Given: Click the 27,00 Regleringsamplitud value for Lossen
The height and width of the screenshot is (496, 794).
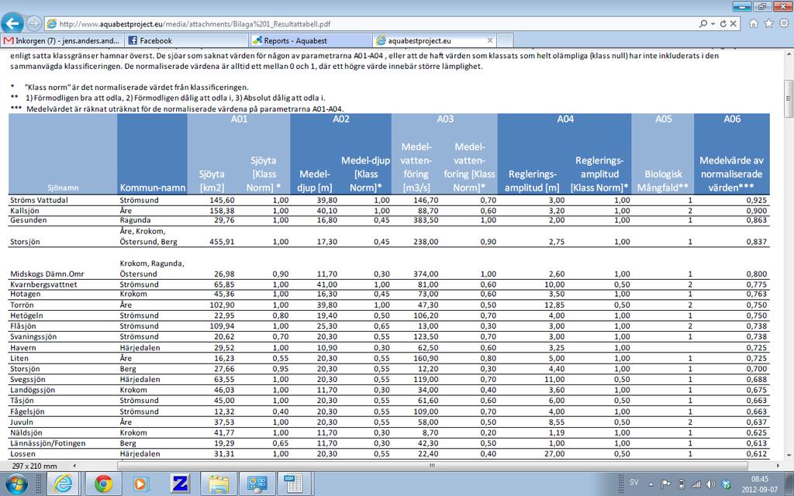Looking at the screenshot, I should click(554, 454).
